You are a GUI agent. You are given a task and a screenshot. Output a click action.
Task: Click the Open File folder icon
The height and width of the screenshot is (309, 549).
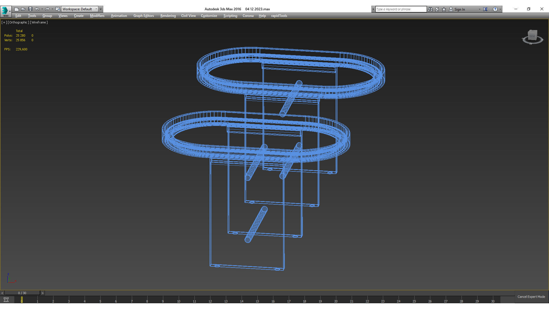tap(23, 9)
